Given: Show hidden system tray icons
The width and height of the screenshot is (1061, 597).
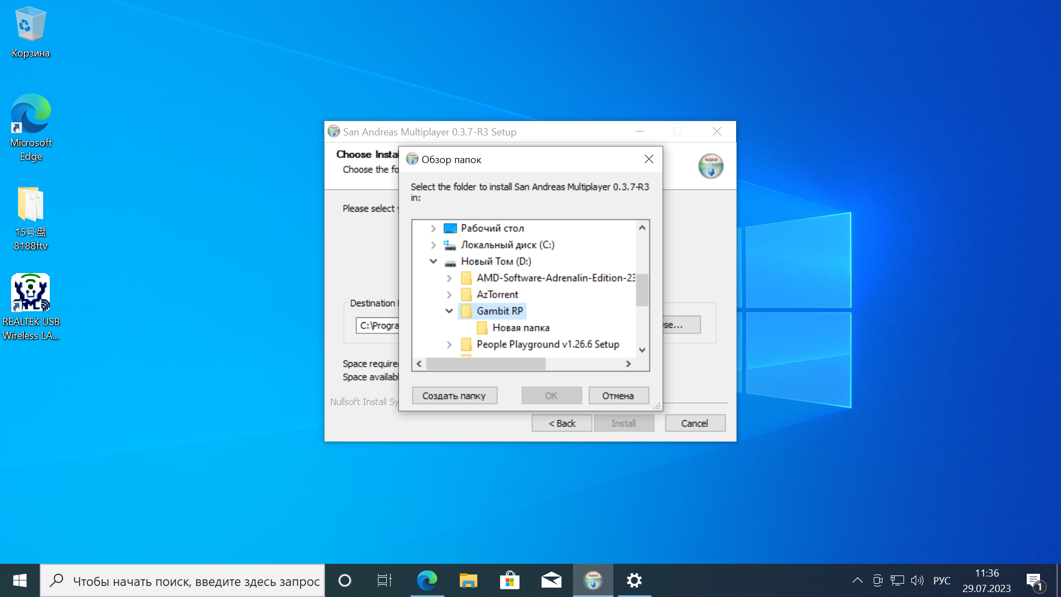Looking at the screenshot, I should (857, 580).
